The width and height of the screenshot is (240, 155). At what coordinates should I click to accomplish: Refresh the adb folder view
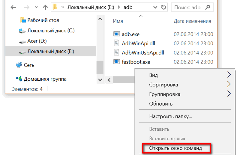(163, 7)
